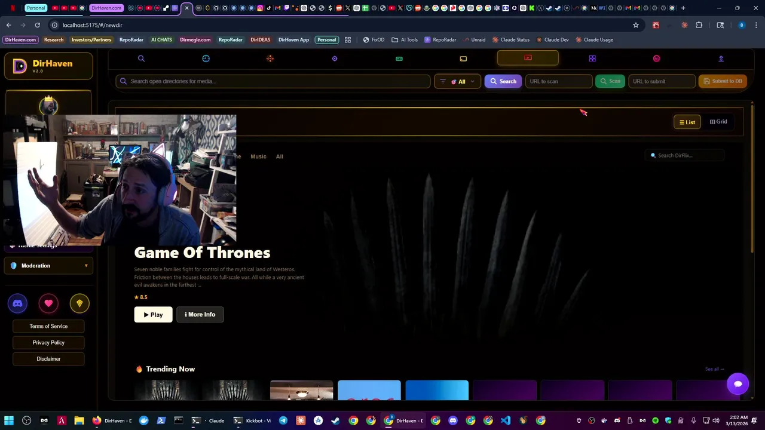Open File Explorer from the taskbar

[x=79, y=420]
